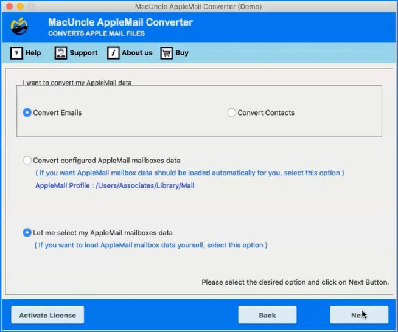
Task: Click the 'Please select the desired option' message
Action: point(295,282)
